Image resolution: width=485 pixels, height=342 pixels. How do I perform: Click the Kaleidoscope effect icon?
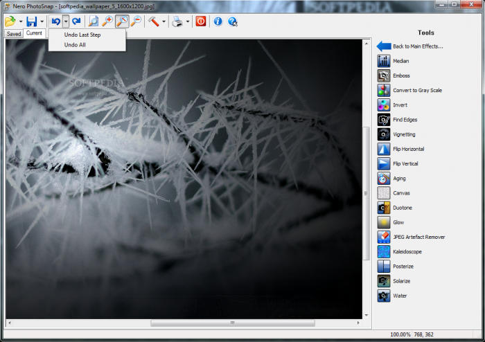tap(384, 252)
